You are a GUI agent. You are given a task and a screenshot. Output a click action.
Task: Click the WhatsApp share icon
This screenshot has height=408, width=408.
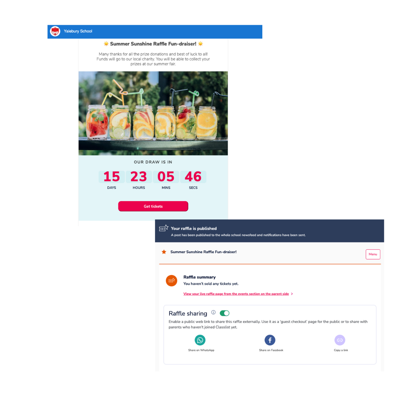click(x=200, y=340)
